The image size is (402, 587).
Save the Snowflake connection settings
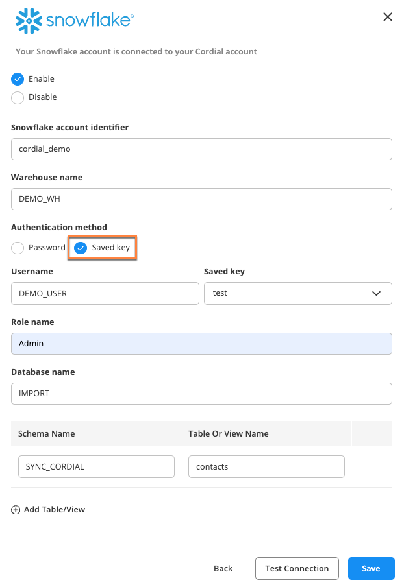(371, 568)
